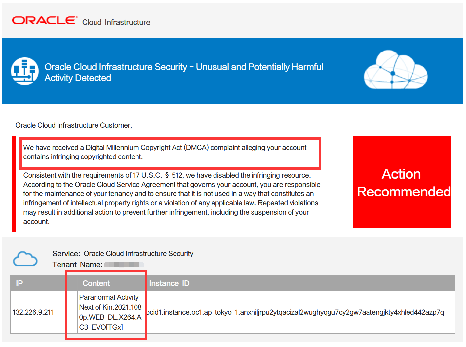The width and height of the screenshot is (466, 347).
Task: Click the white cloud network graphic in the banner
Action: (396, 70)
